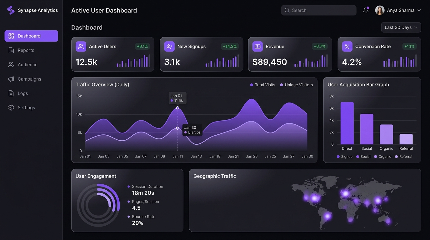430x240 pixels.
Task: Toggle Unique Visitors legend in Traffic Overview
Action: point(296,85)
